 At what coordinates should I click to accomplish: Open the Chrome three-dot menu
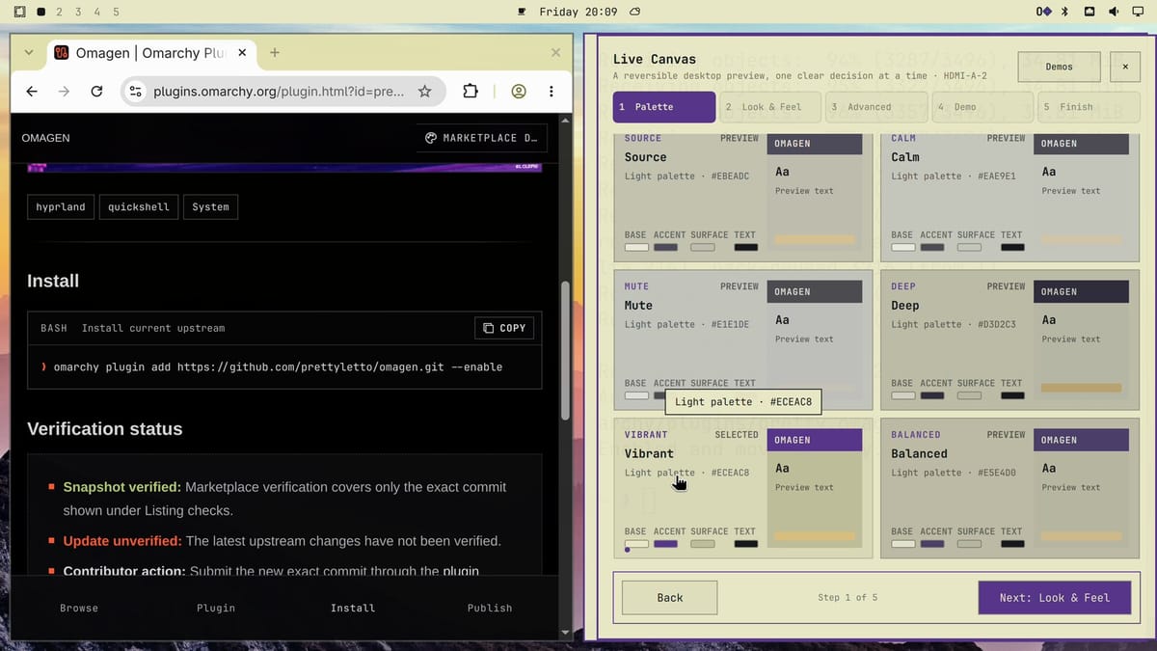pos(551,91)
